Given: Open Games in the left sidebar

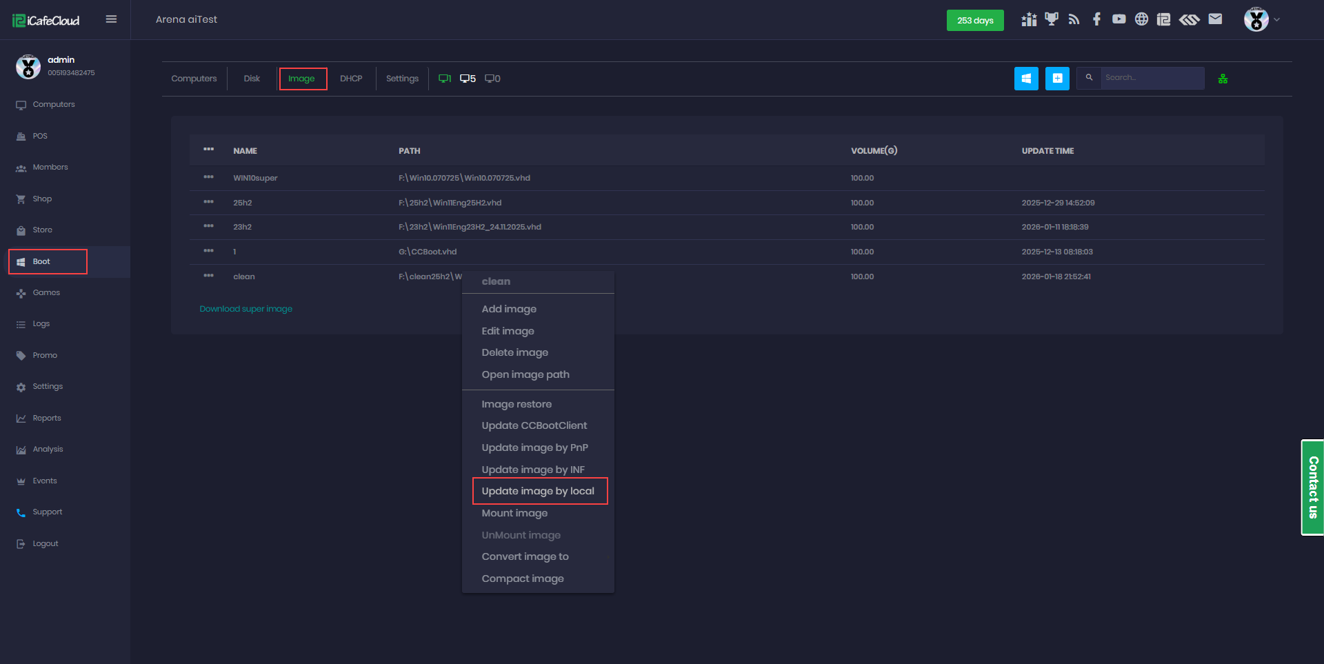Looking at the screenshot, I should pyautogui.click(x=46, y=293).
